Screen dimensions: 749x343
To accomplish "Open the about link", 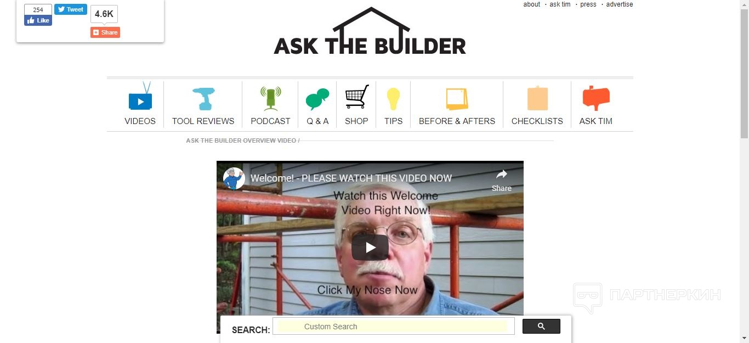I will (532, 4).
